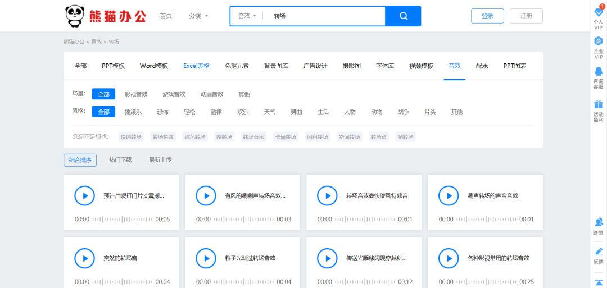Select 恐怖 style filter
This screenshot has width=607, height=288.
(x=162, y=112)
